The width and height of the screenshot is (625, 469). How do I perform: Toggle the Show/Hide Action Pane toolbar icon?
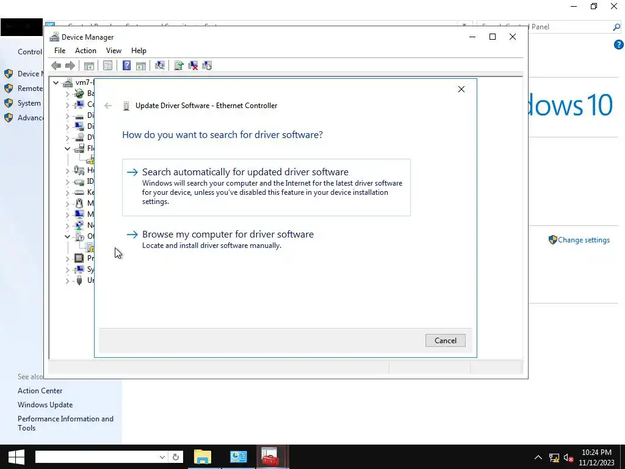[141, 65]
